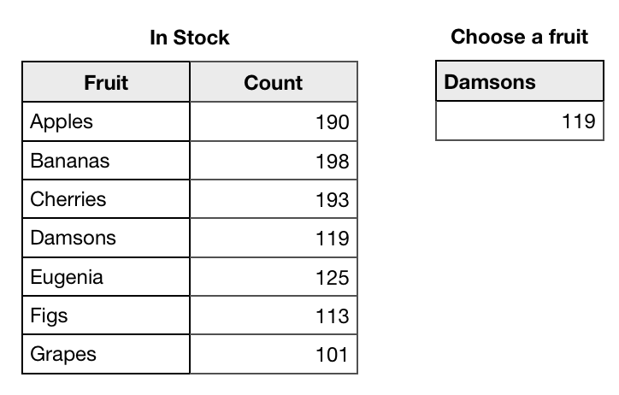The width and height of the screenshot is (619, 395).
Task: Click the count cell showing 113
Action: [273, 315]
